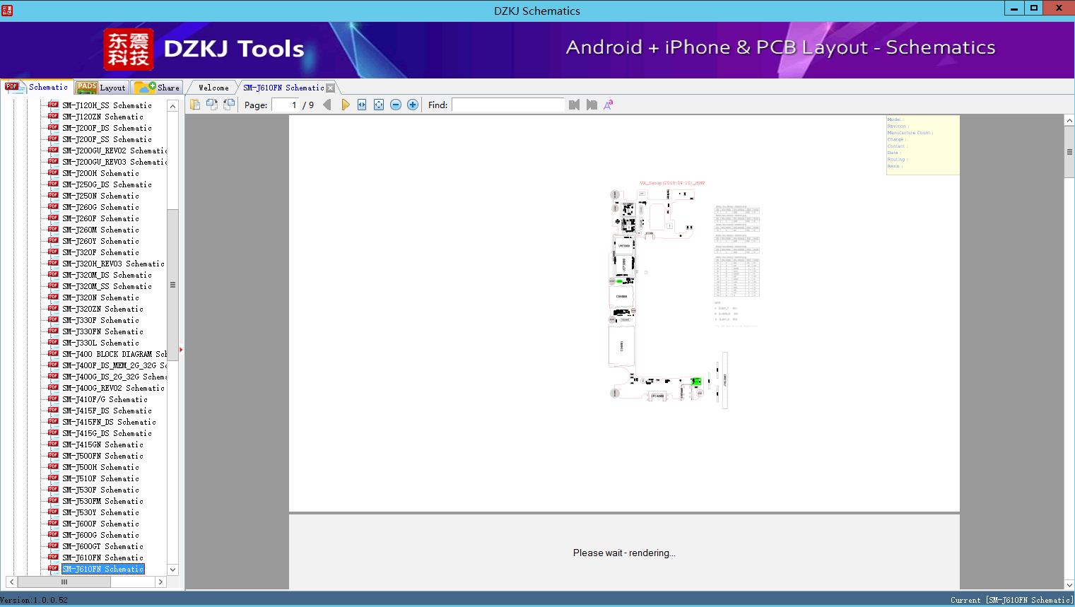Open SM-J320H_REV03 Schematic
Image resolution: width=1075 pixels, height=607 pixels.
[113, 264]
